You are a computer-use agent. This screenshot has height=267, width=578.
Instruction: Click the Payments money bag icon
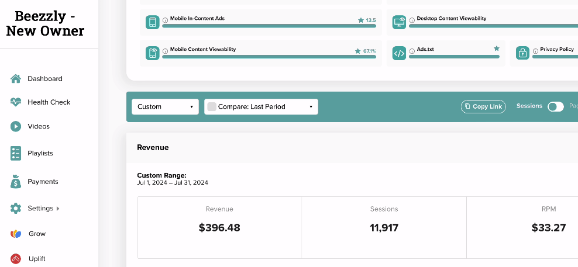15,182
